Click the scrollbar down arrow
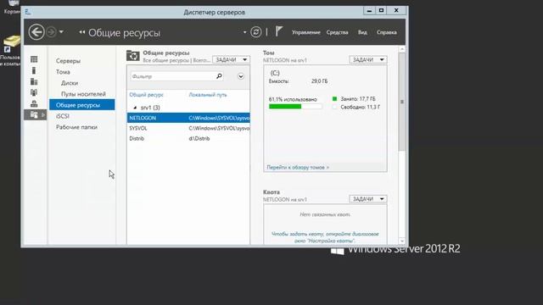The width and height of the screenshot is (543, 305). 401,241
